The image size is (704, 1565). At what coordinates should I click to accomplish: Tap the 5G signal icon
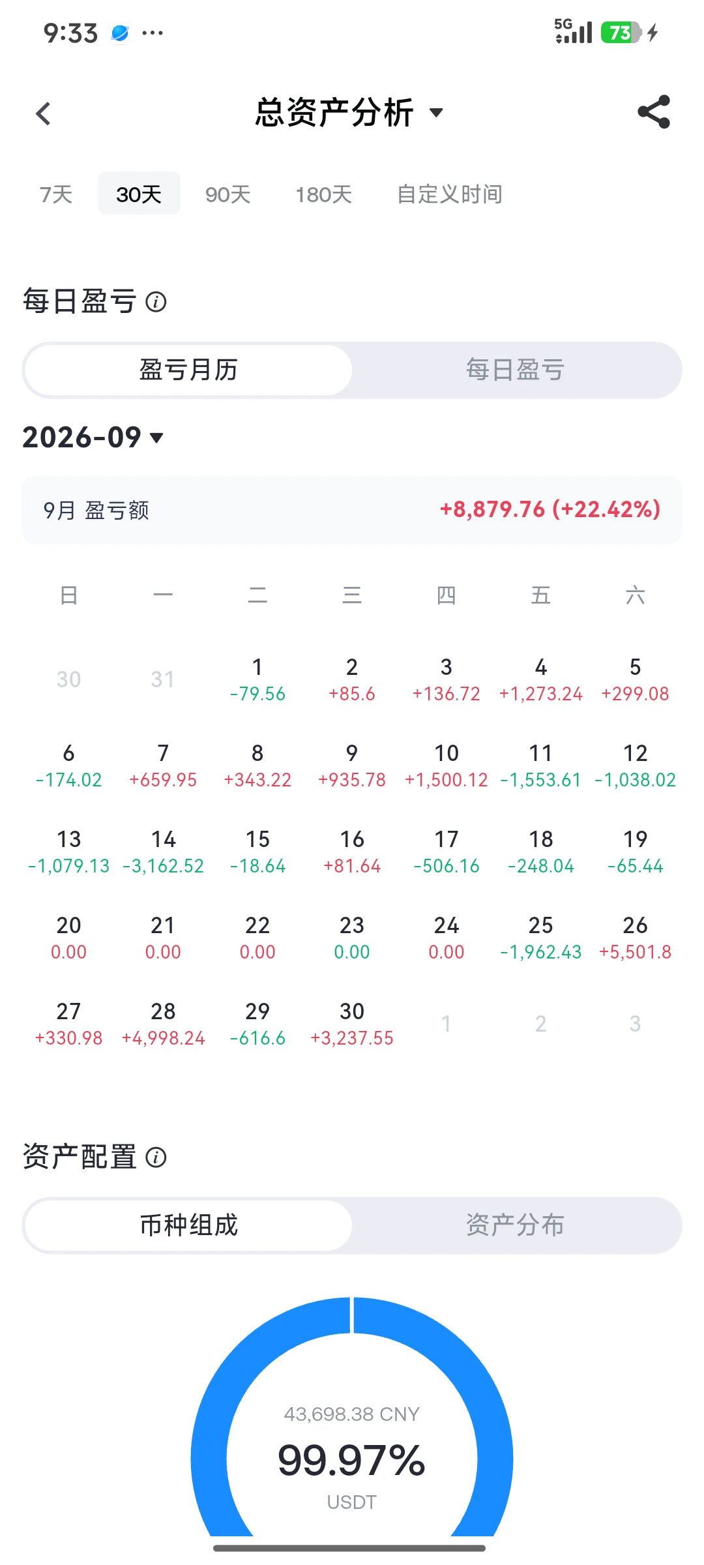coord(573,31)
